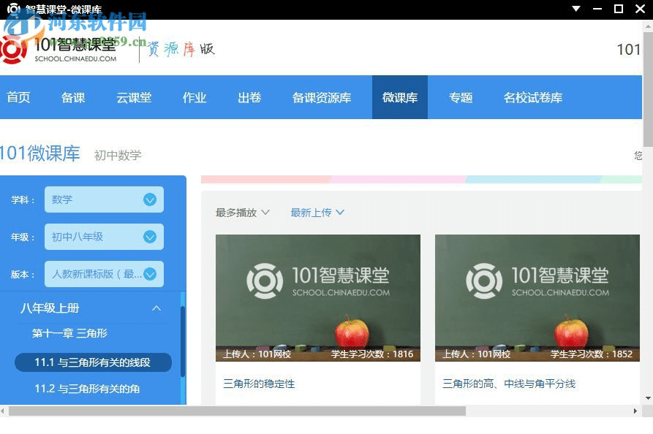Minimize the 智慧课堂 window

point(597,9)
